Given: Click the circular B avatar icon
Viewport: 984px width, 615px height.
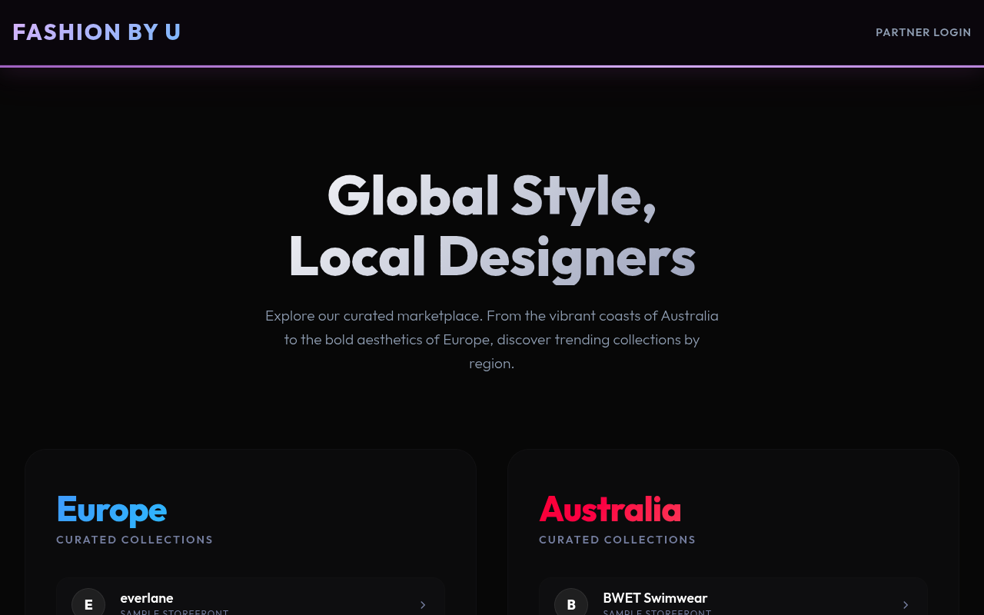Looking at the screenshot, I should point(571,603).
